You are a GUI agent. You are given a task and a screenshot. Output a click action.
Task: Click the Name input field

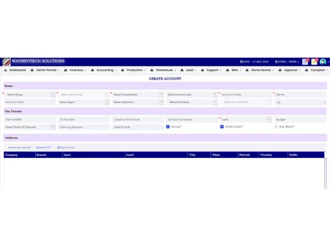pyautogui.click(x=300, y=95)
